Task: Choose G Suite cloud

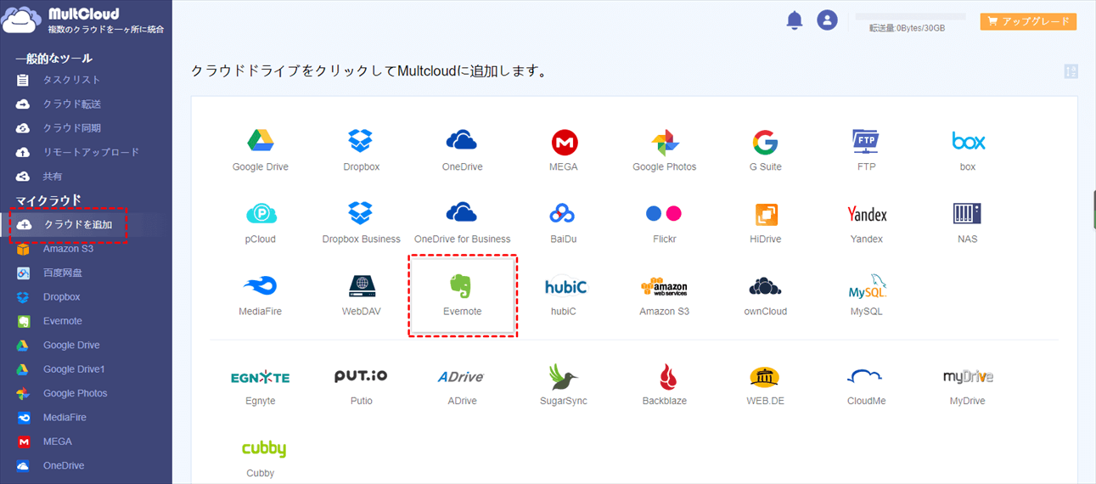Action: [765, 150]
